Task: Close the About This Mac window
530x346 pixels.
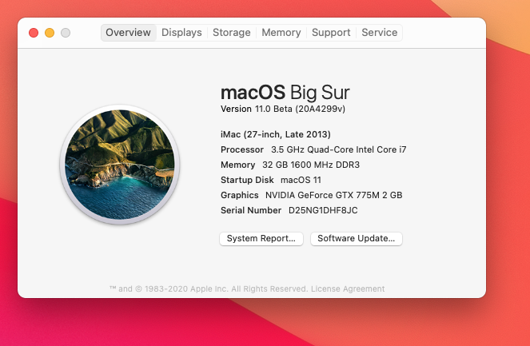Action: (34, 33)
